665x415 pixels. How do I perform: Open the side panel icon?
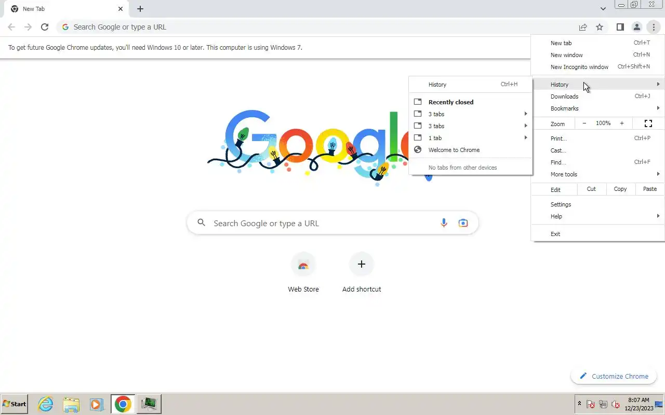click(620, 27)
